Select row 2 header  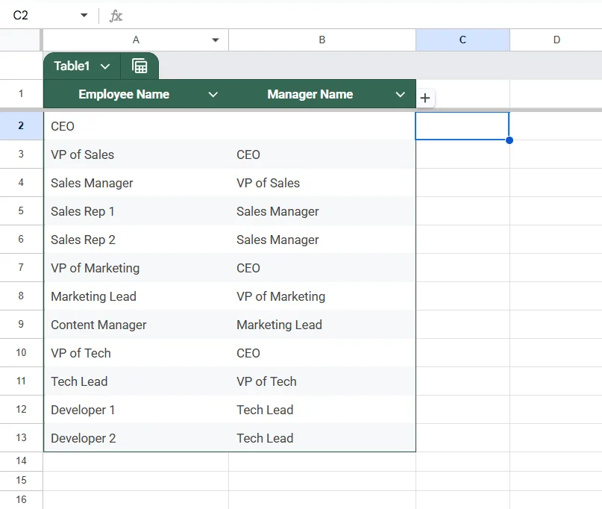(x=21, y=125)
